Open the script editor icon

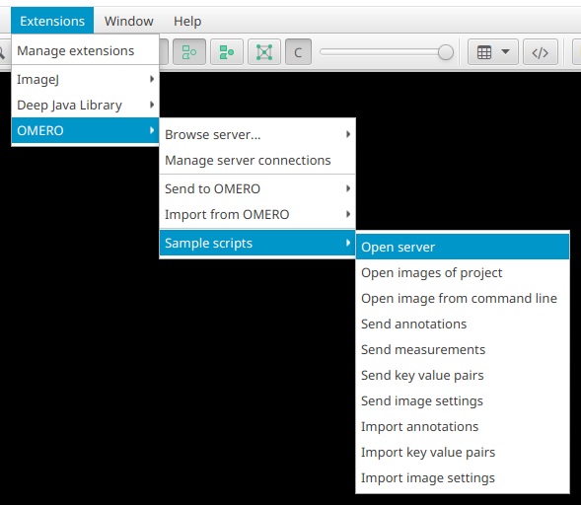[541, 52]
